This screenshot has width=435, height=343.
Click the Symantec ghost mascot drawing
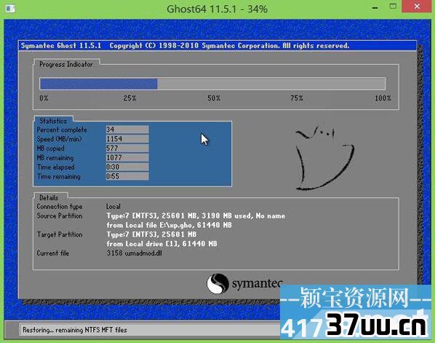pos(325,158)
